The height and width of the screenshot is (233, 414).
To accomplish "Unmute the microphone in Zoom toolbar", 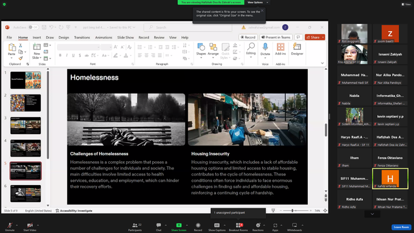I will pos(10,227).
